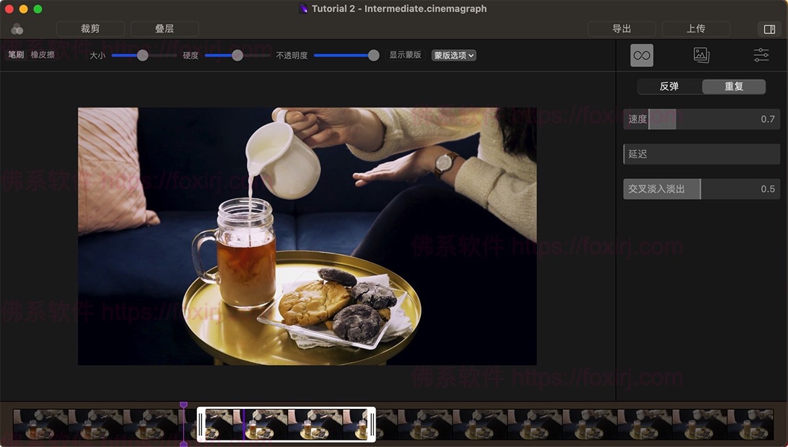The width and height of the screenshot is (788, 447).
Task: Enable the 延迟 (delay) option
Action: pos(701,154)
